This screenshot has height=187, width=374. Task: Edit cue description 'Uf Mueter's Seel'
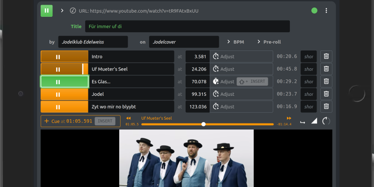tap(131, 69)
